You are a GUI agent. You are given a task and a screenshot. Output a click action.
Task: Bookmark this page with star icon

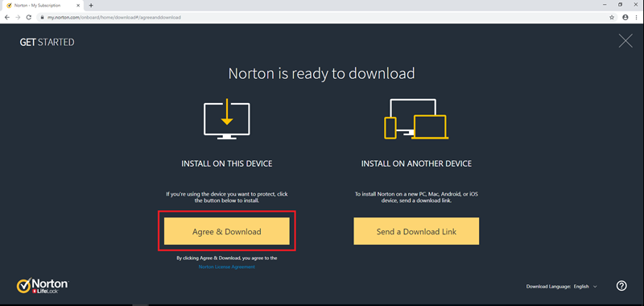[x=612, y=17]
